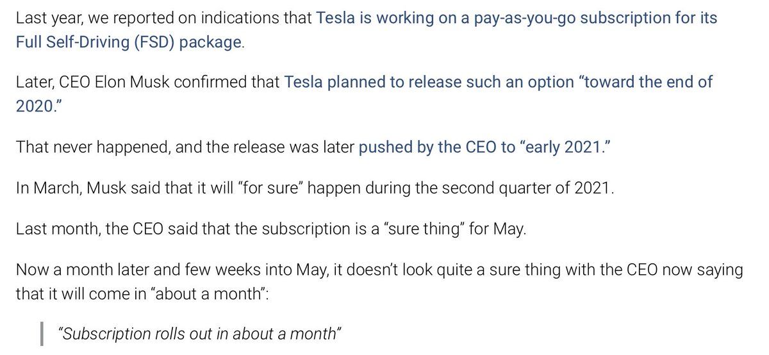Open the "Tesla planned to release such an option" link

click(428, 83)
